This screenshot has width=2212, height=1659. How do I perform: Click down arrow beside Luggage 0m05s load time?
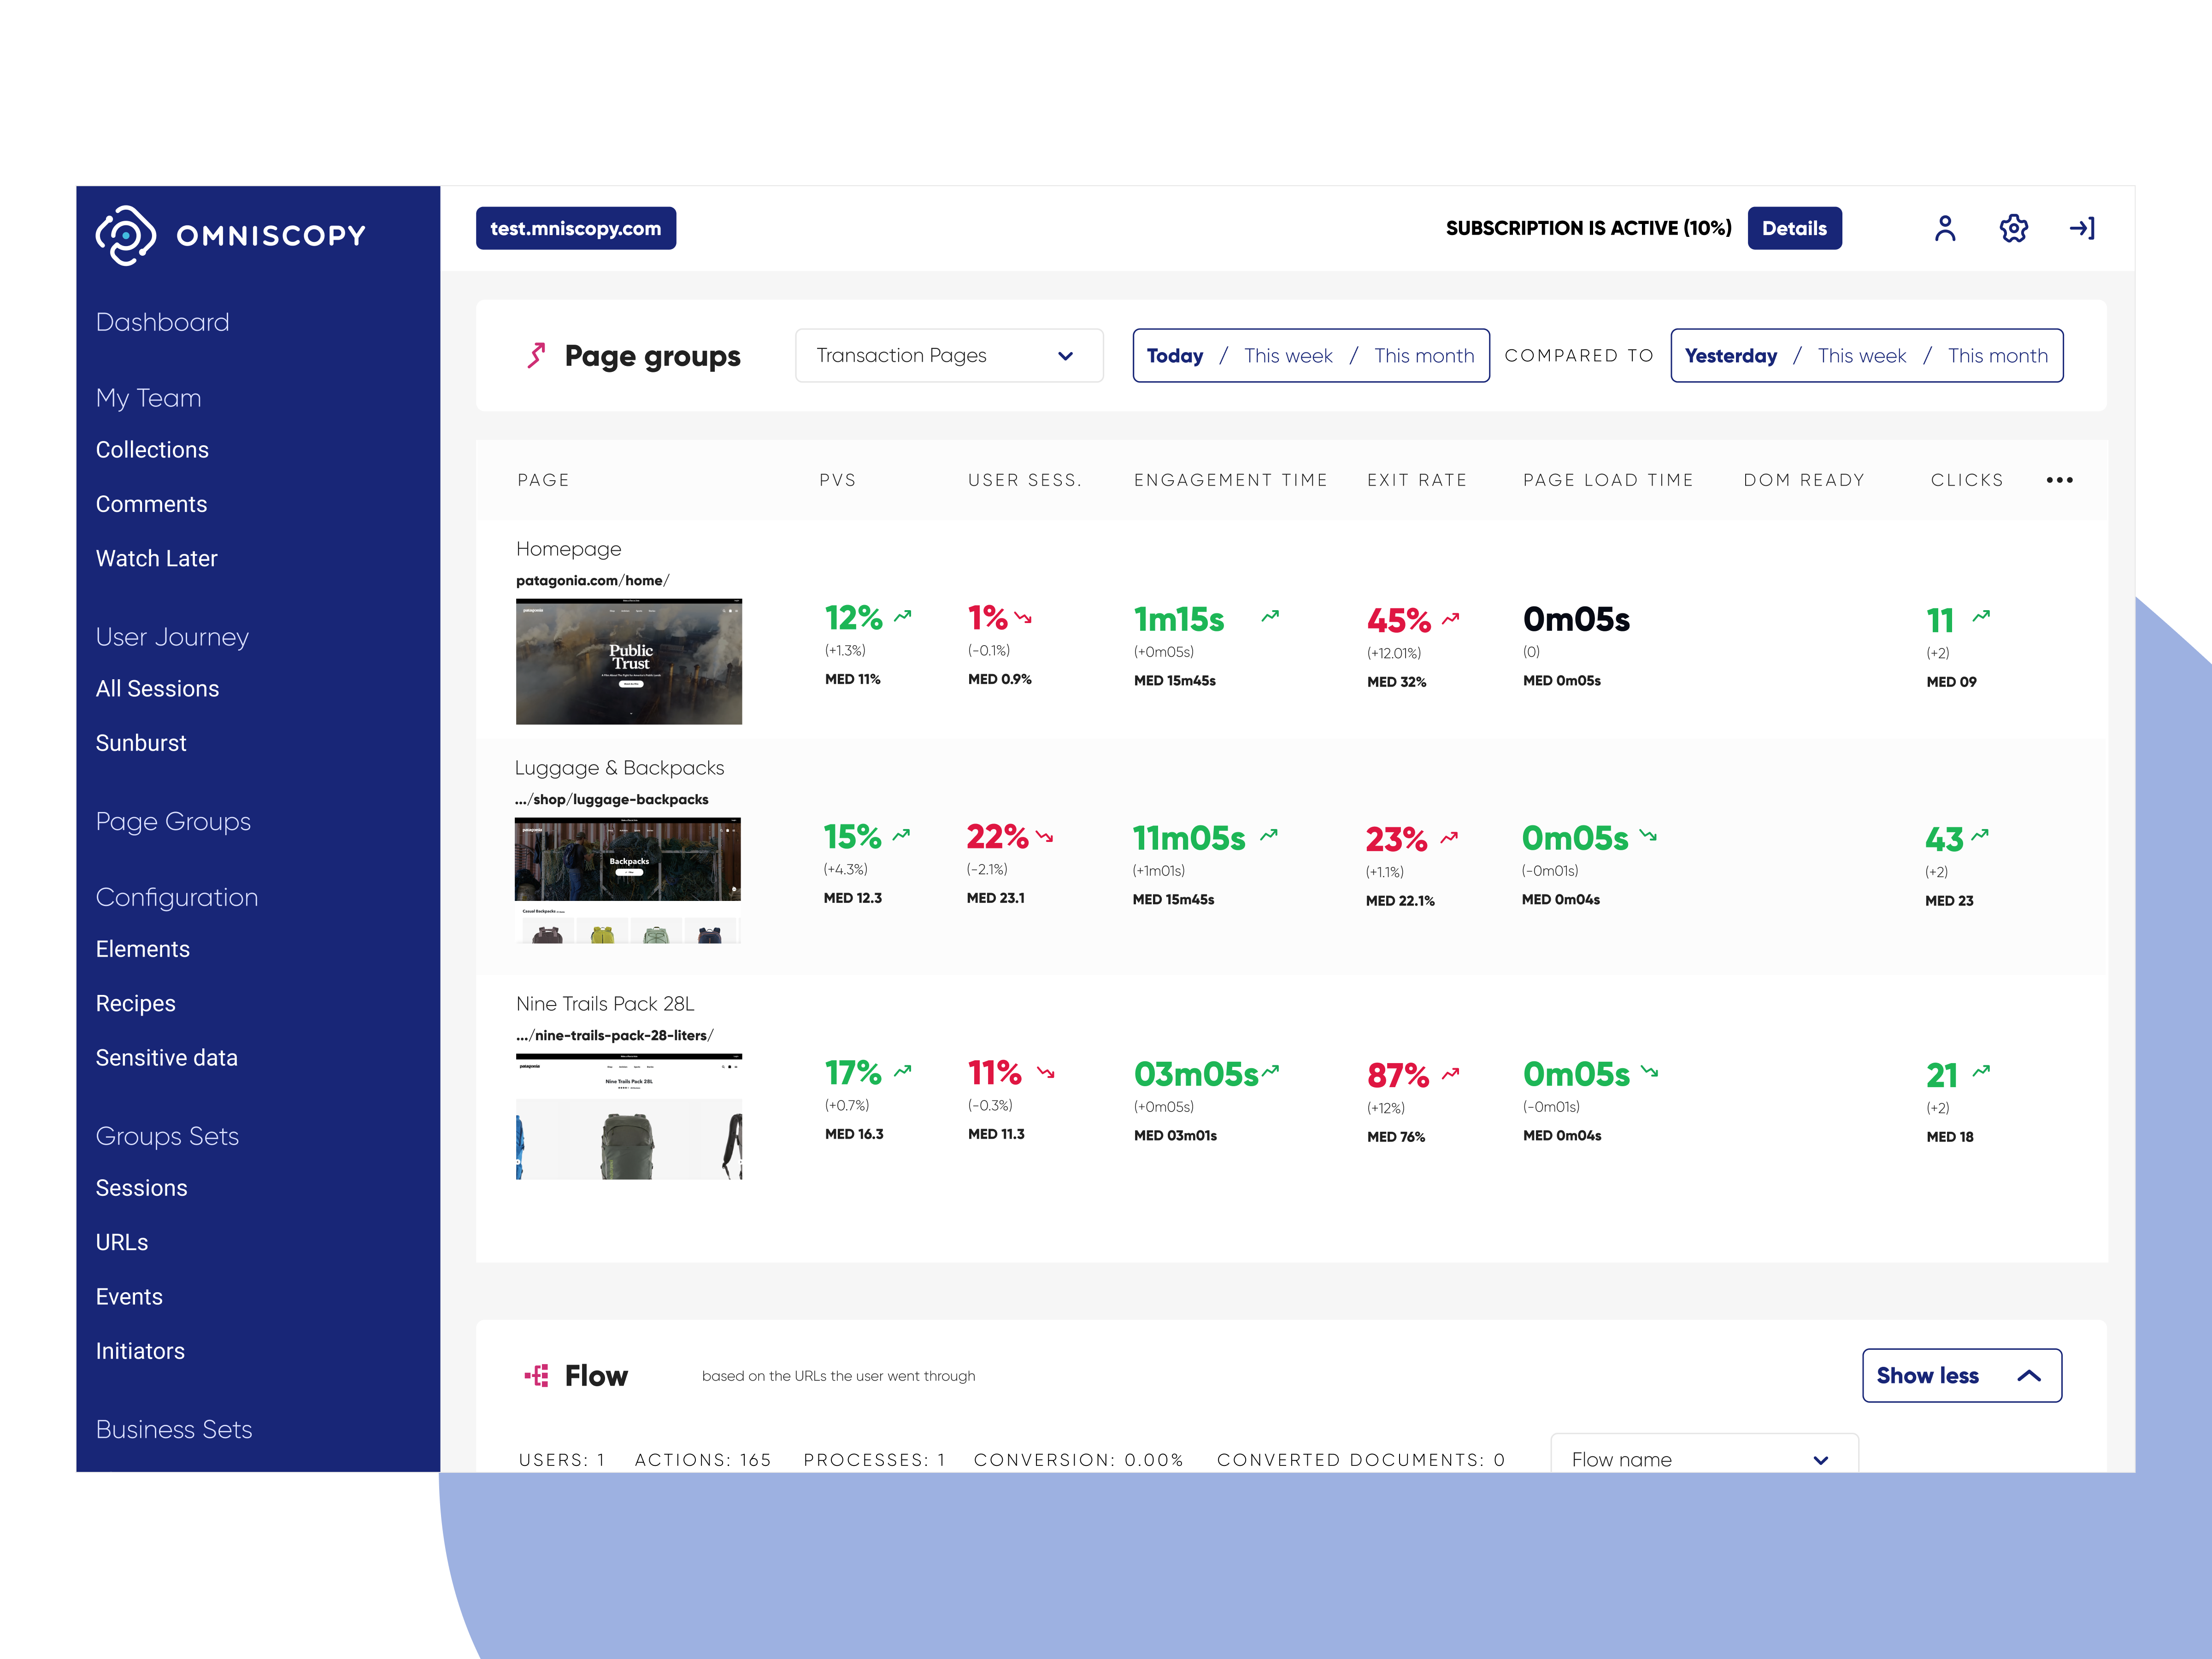[1648, 835]
